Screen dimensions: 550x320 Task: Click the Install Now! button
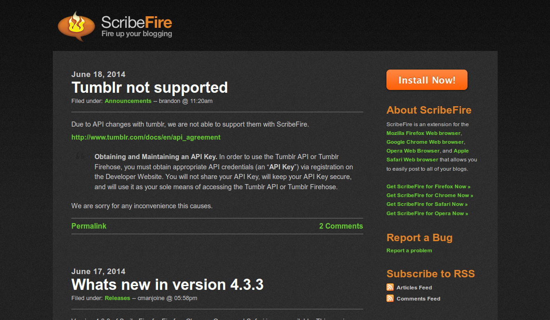[x=427, y=80]
